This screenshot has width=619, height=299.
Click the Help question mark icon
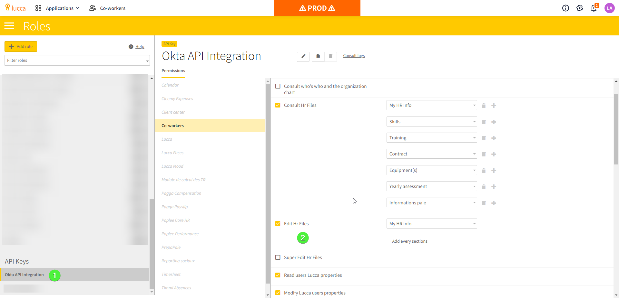coord(131,47)
